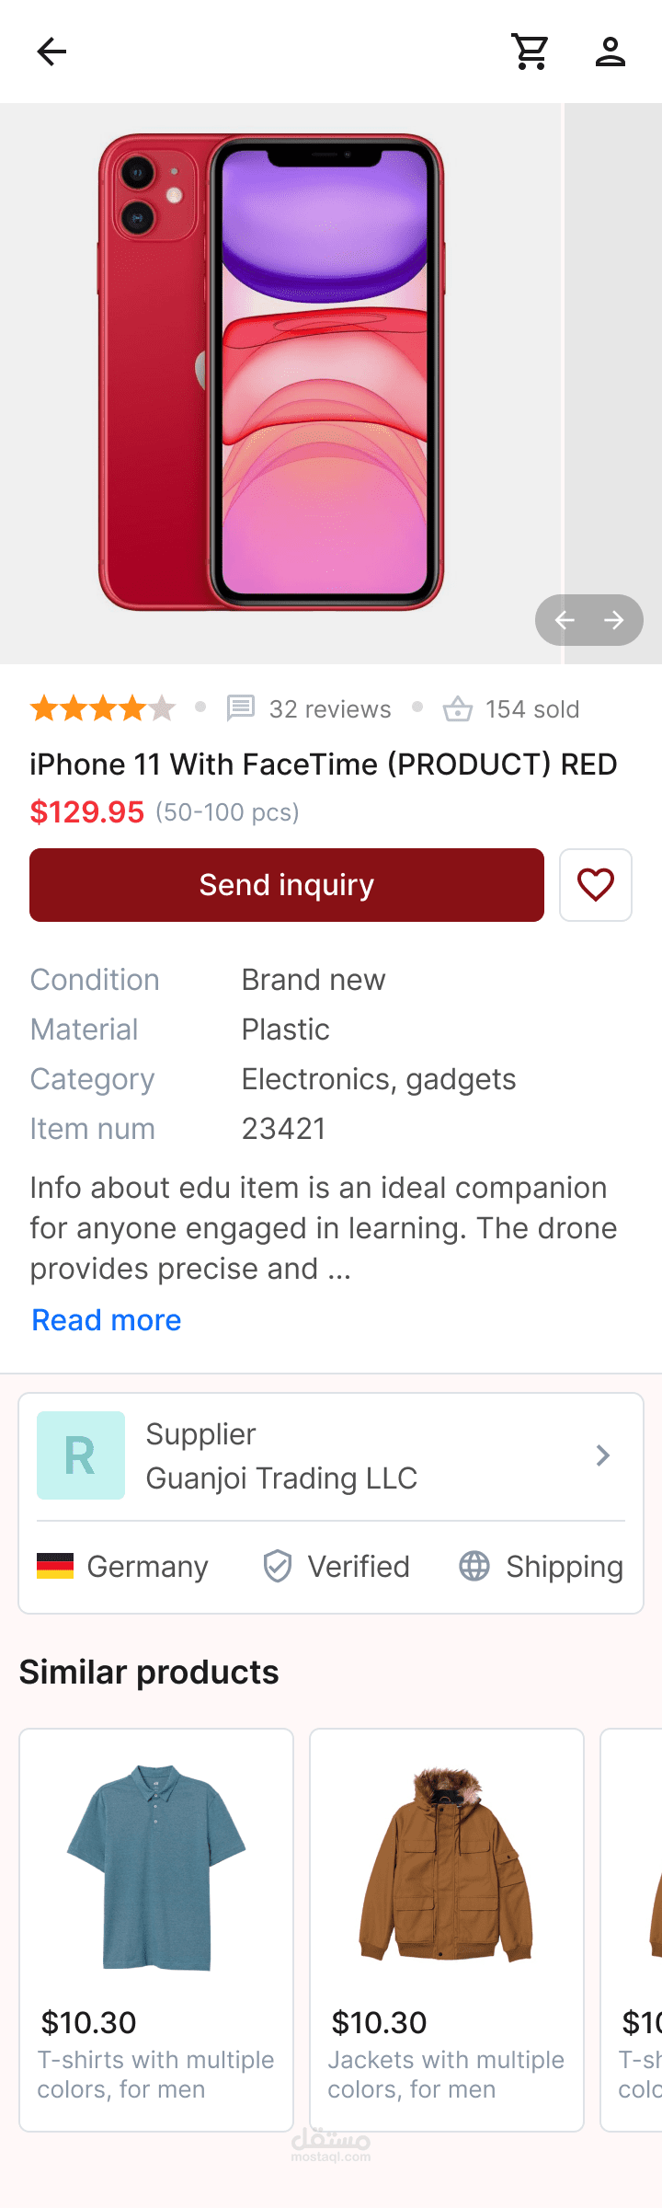Image resolution: width=662 pixels, height=2208 pixels.
Task: Open the user profile icon
Action: [611, 52]
